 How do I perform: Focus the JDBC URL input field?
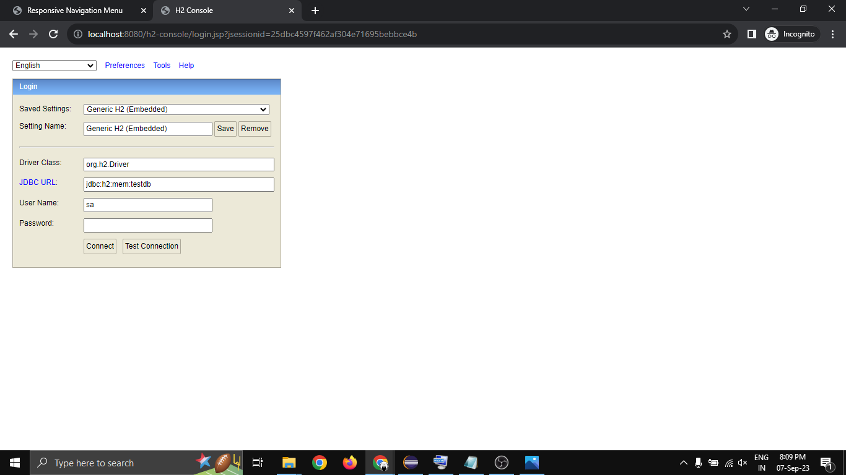click(x=179, y=184)
